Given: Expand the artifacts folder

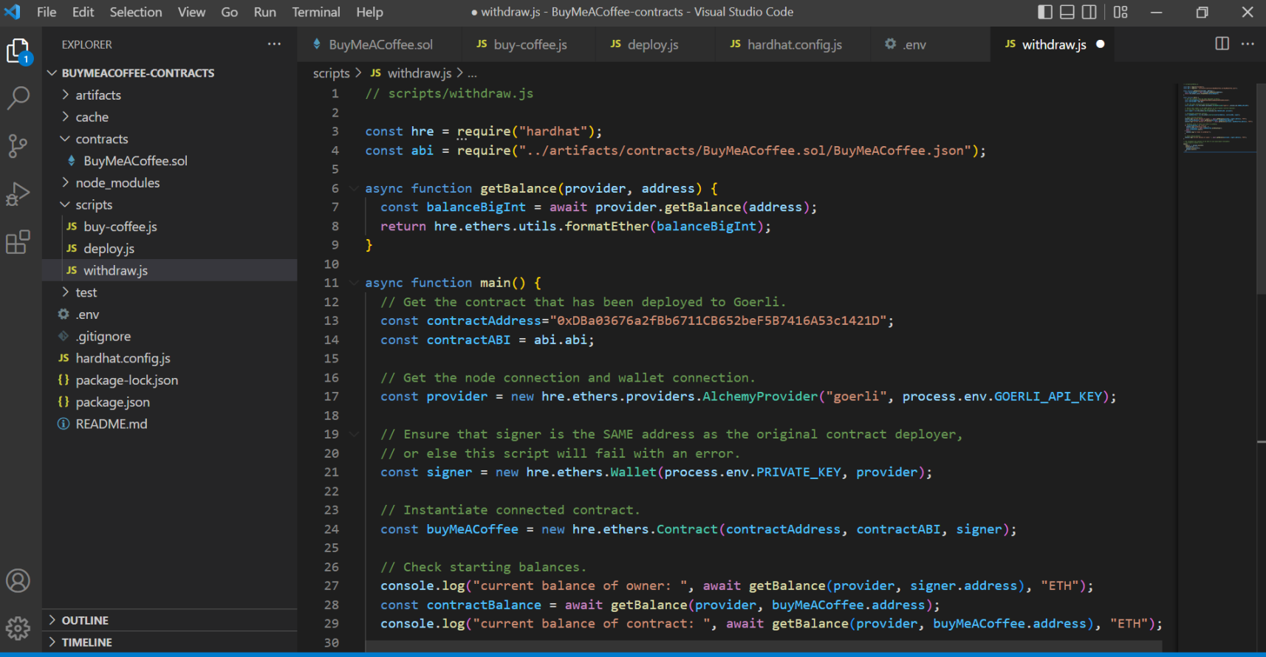Looking at the screenshot, I should click(97, 95).
